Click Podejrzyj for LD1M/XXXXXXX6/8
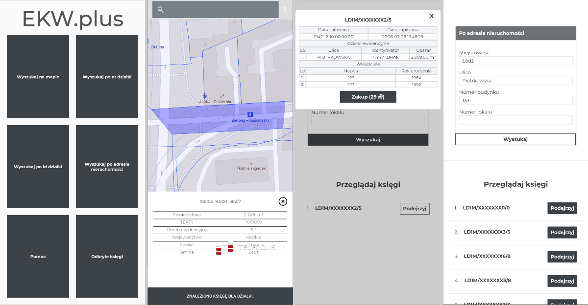588x305 pixels. pyautogui.click(x=562, y=257)
